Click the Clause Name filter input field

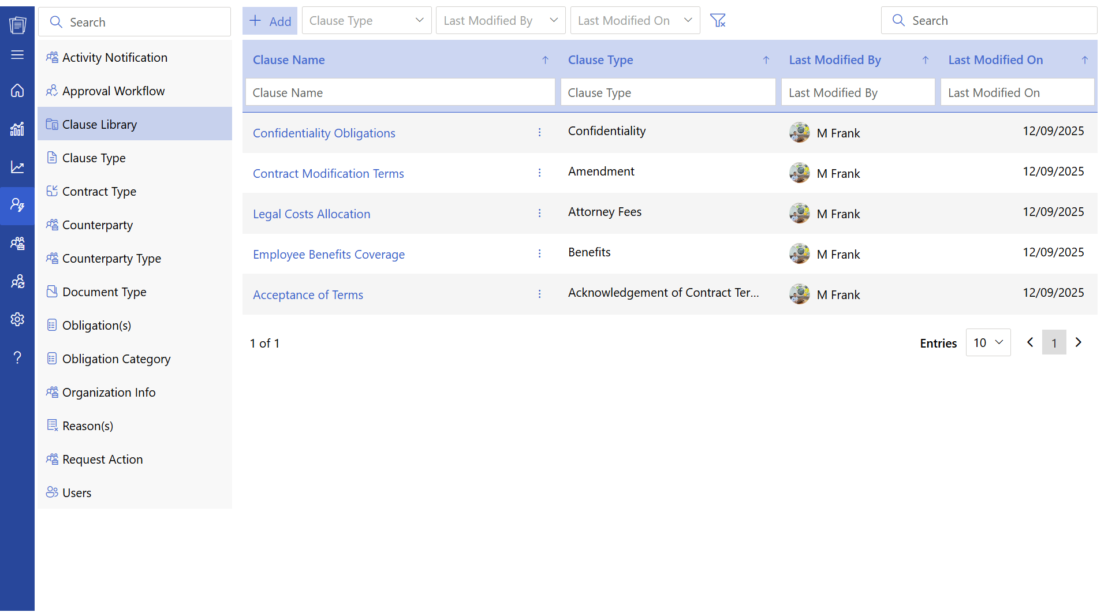point(400,92)
